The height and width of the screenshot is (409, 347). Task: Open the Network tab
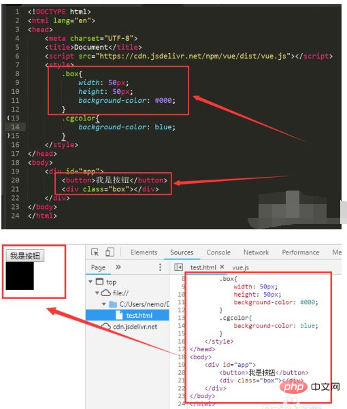click(256, 252)
